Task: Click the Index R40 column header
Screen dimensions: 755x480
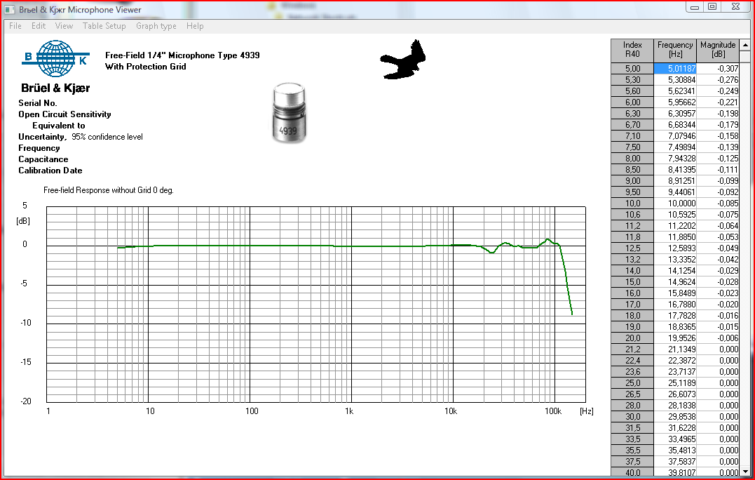Action: pos(632,50)
